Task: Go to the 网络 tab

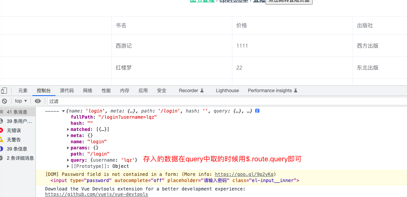Action: pyautogui.click(x=88, y=91)
